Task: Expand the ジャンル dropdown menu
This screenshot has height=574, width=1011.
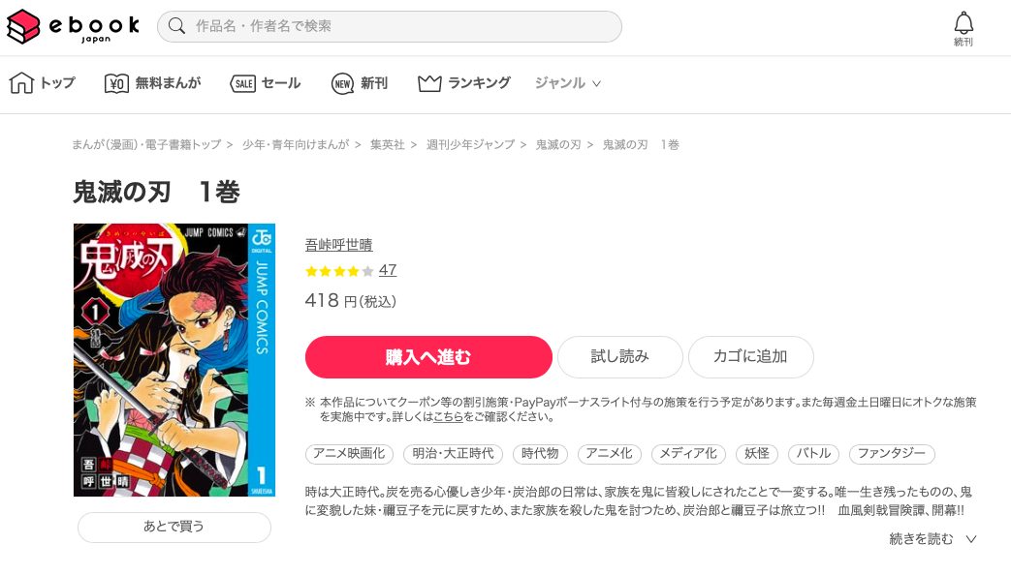Action: (x=567, y=83)
